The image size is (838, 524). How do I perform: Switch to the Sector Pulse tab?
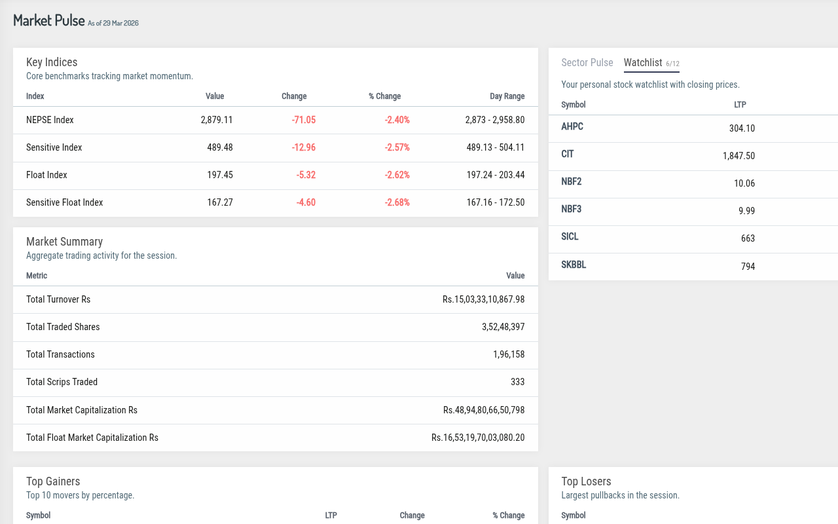(x=587, y=63)
